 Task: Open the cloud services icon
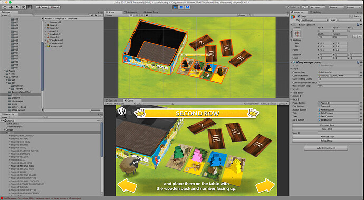click(305, 7)
